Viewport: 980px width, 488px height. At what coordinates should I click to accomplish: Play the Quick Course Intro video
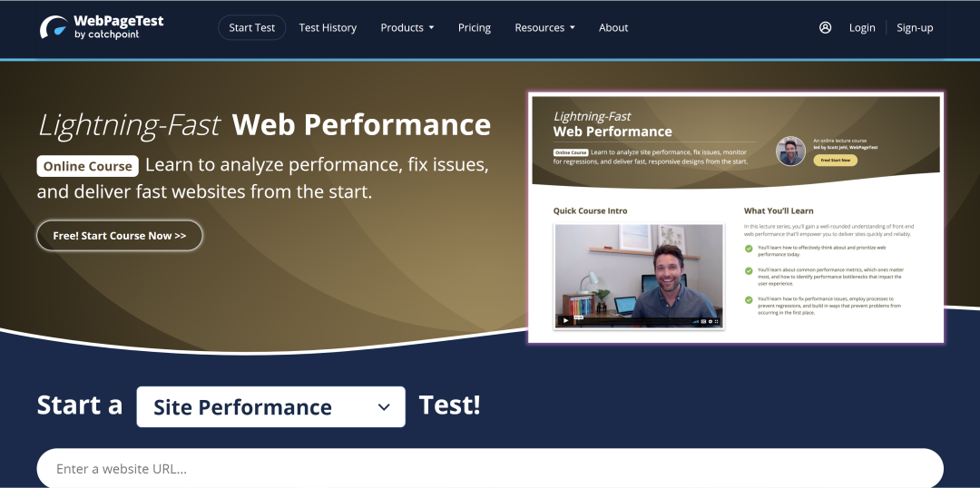565,320
